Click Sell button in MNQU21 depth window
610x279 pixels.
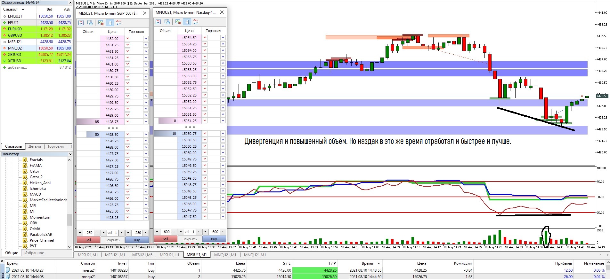click(x=165, y=239)
